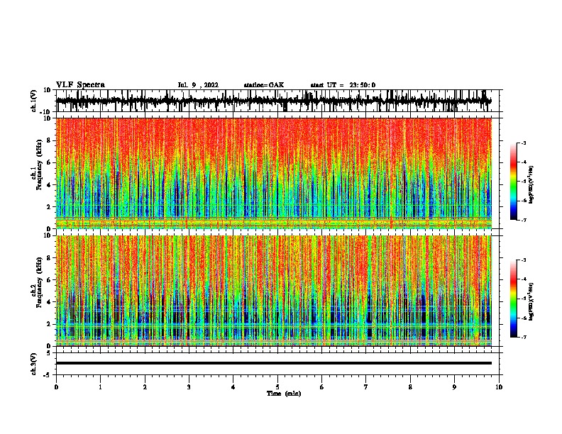Click the ch.1 spectrogram color bar
The width and height of the screenshot is (562, 434).
514,182
